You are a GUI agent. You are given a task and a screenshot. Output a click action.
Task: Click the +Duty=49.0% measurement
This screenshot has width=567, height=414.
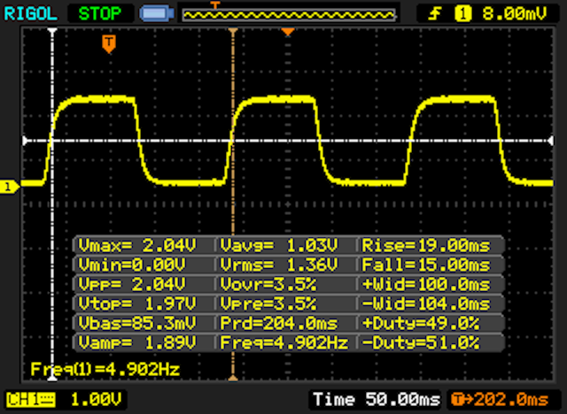[421, 323]
